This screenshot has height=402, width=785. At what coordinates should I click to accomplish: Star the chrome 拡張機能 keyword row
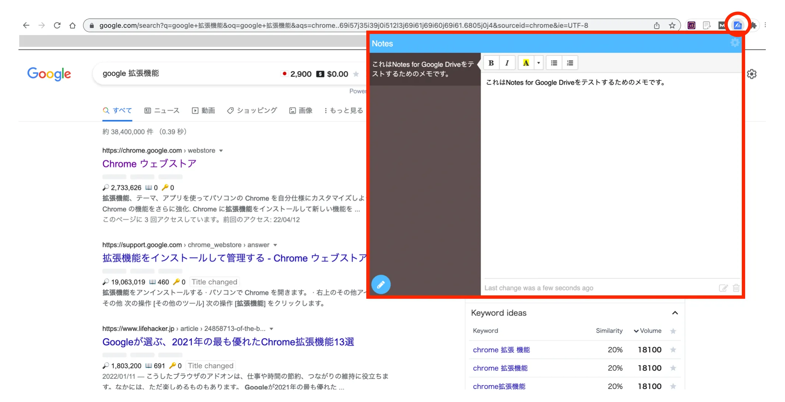(673, 368)
